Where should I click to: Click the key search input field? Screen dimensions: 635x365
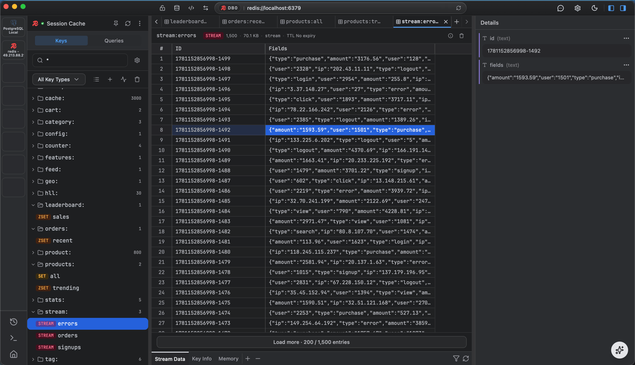point(80,60)
